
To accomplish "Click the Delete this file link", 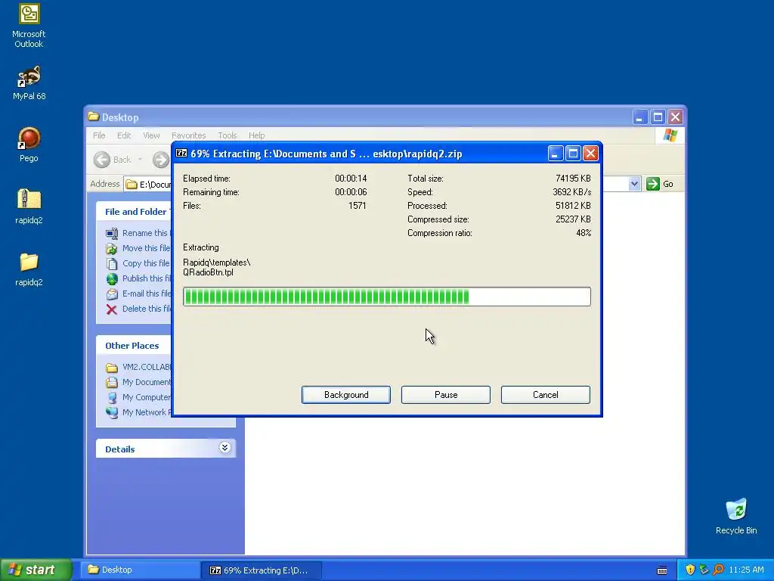I will click(x=147, y=309).
